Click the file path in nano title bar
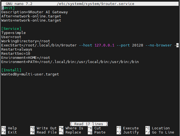 (96, 4)
